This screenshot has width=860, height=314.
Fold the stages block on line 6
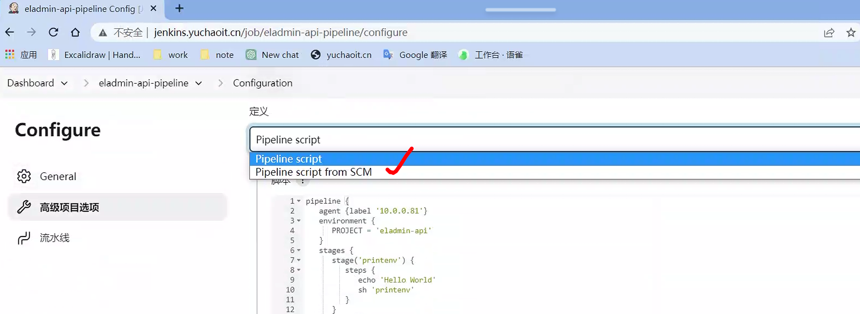point(299,251)
